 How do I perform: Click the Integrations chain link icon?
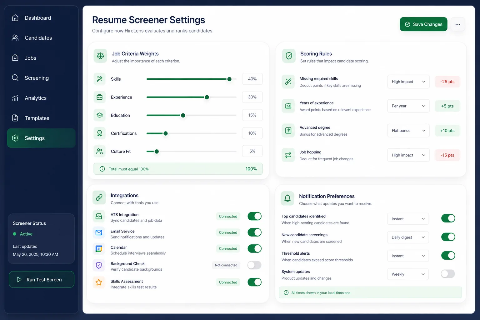99,197
